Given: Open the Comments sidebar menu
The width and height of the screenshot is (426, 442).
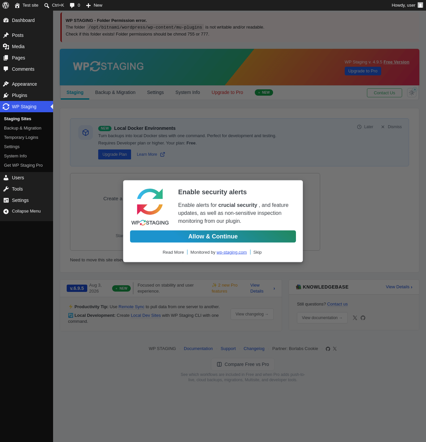Looking at the screenshot, I should (27, 69).
